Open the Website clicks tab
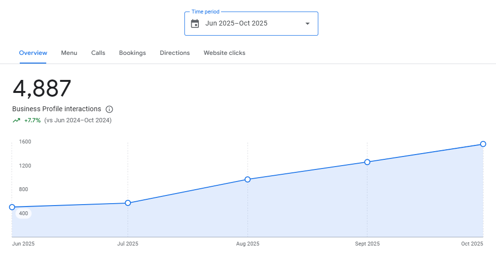 pos(224,53)
